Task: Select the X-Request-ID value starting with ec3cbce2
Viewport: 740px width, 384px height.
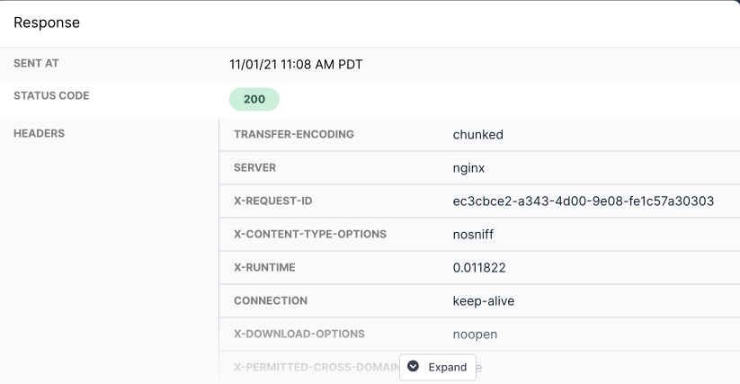Action: [584, 201]
